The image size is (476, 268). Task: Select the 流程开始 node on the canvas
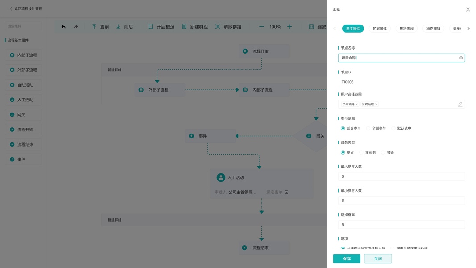(264, 51)
